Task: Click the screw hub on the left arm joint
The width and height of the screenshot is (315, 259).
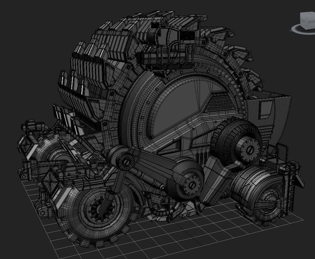Action: (126, 161)
